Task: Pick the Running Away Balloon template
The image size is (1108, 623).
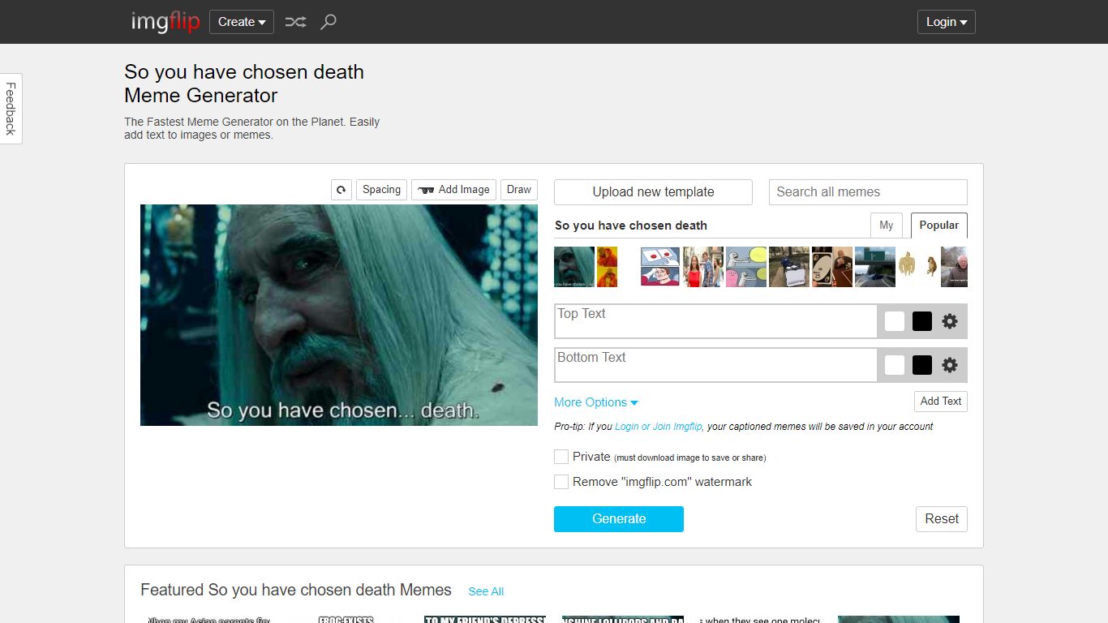Action: (x=746, y=267)
